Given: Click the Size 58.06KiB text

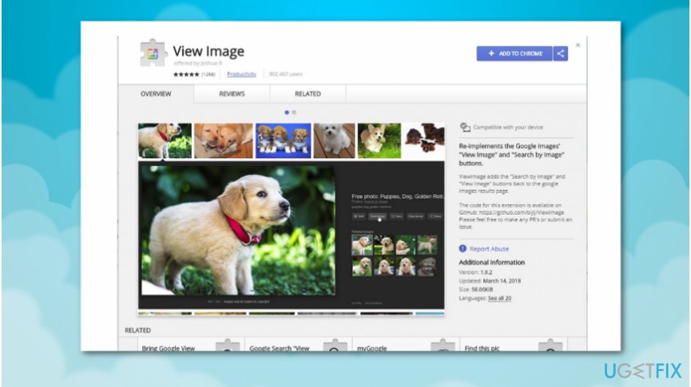Looking at the screenshot, I should 476,290.
